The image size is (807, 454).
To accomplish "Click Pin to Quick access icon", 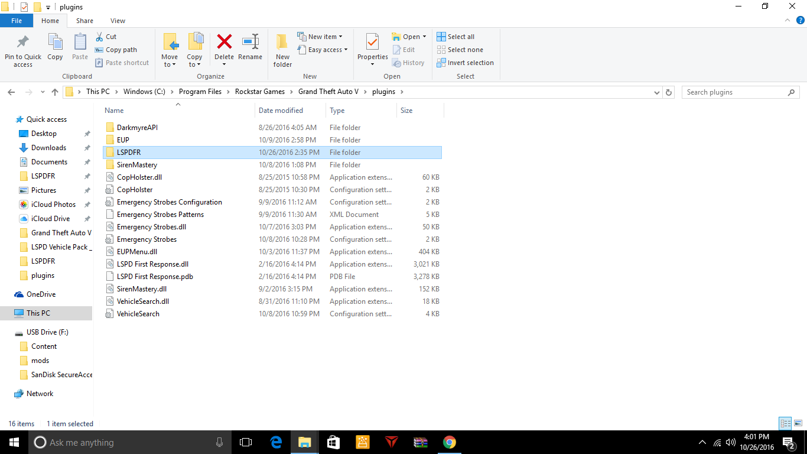I will pyautogui.click(x=23, y=42).
